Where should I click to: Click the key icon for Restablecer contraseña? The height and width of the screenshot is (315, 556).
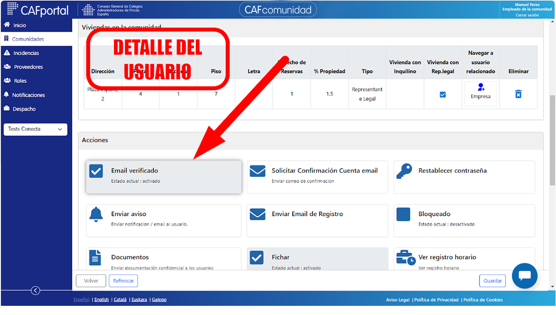(404, 171)
